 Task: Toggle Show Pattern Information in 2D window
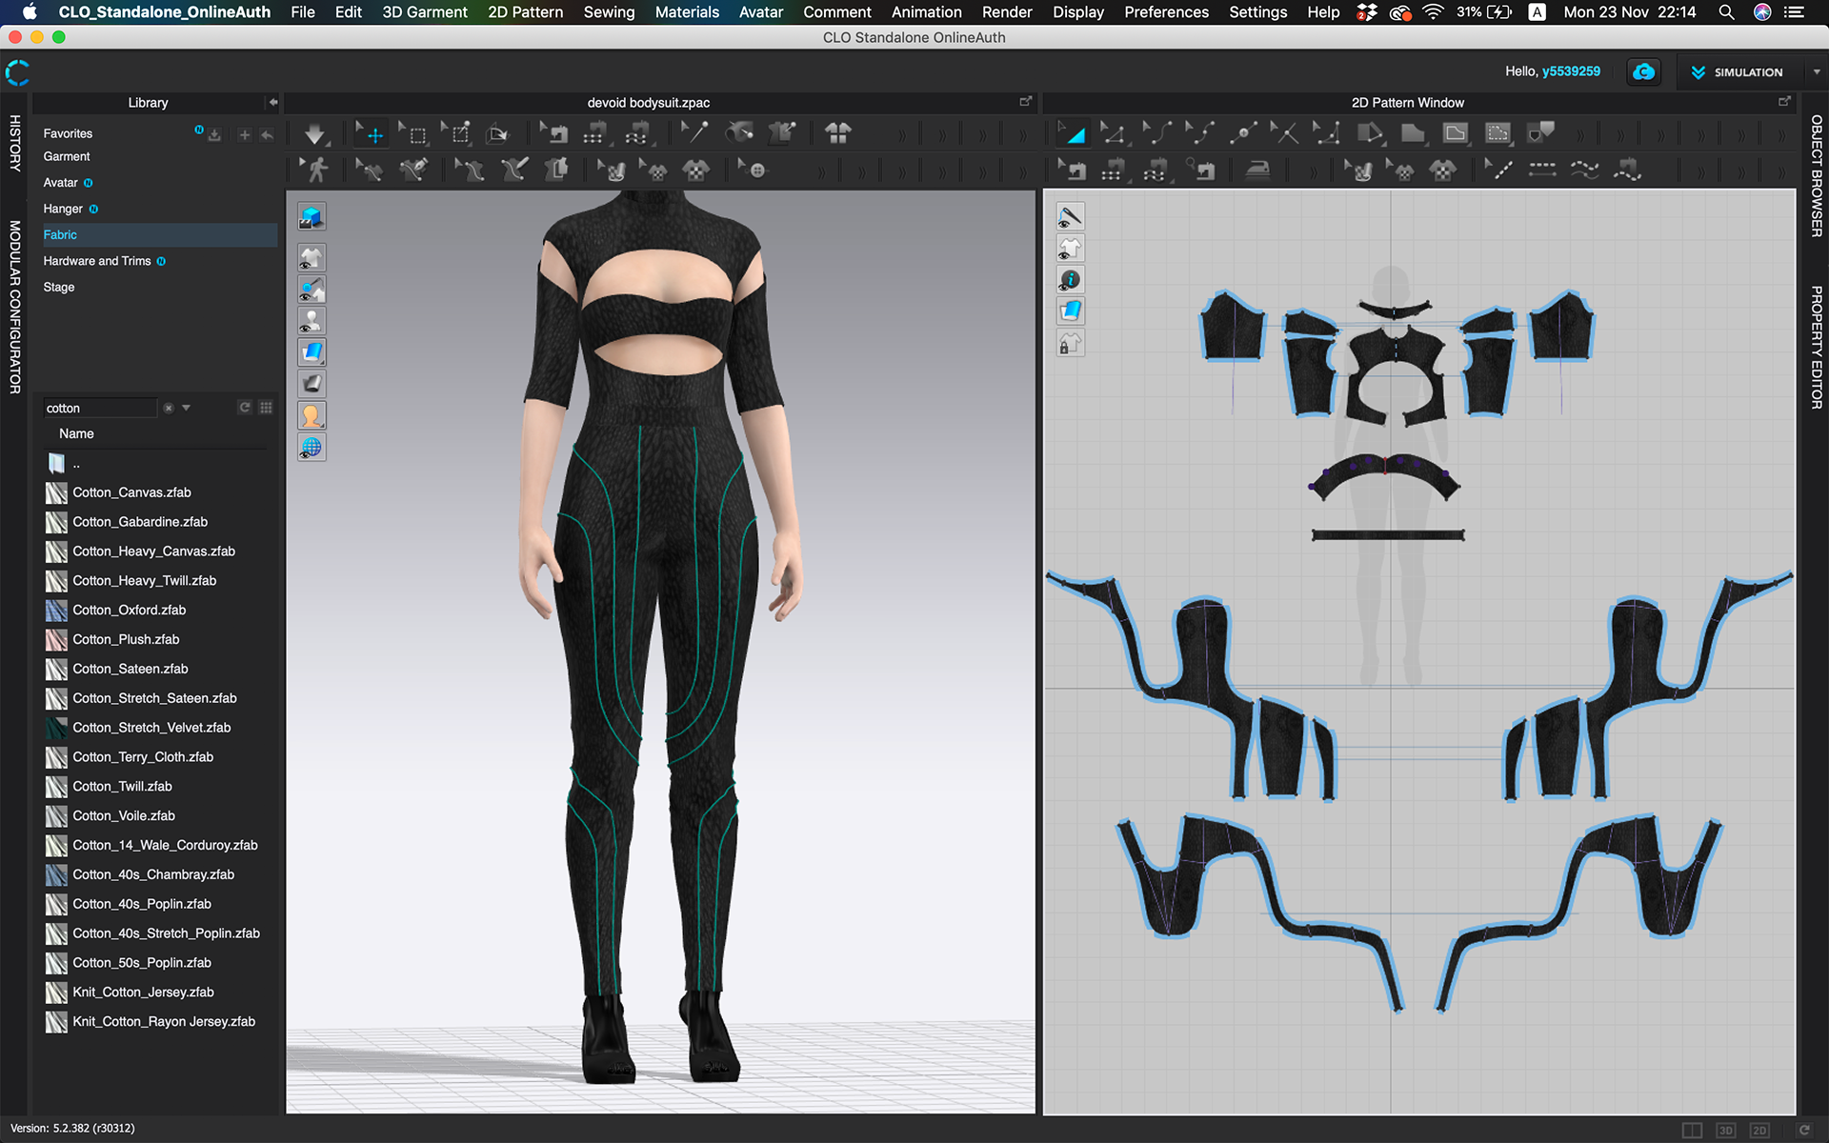tap(1071, 280)
